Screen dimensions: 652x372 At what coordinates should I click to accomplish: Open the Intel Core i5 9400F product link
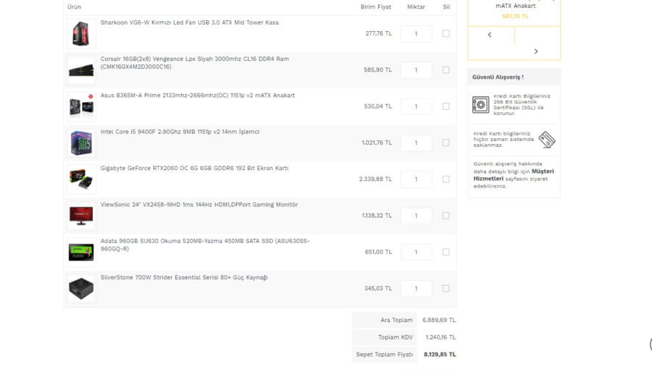point(180,132)
